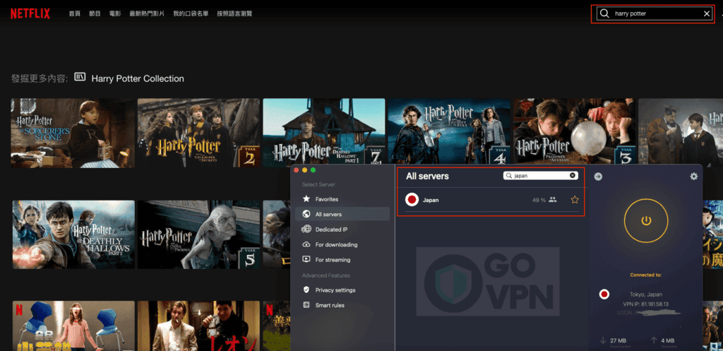Screen dimensions: 723x351
Task: Click the Smart rules list icon
Action: [306, 305]
